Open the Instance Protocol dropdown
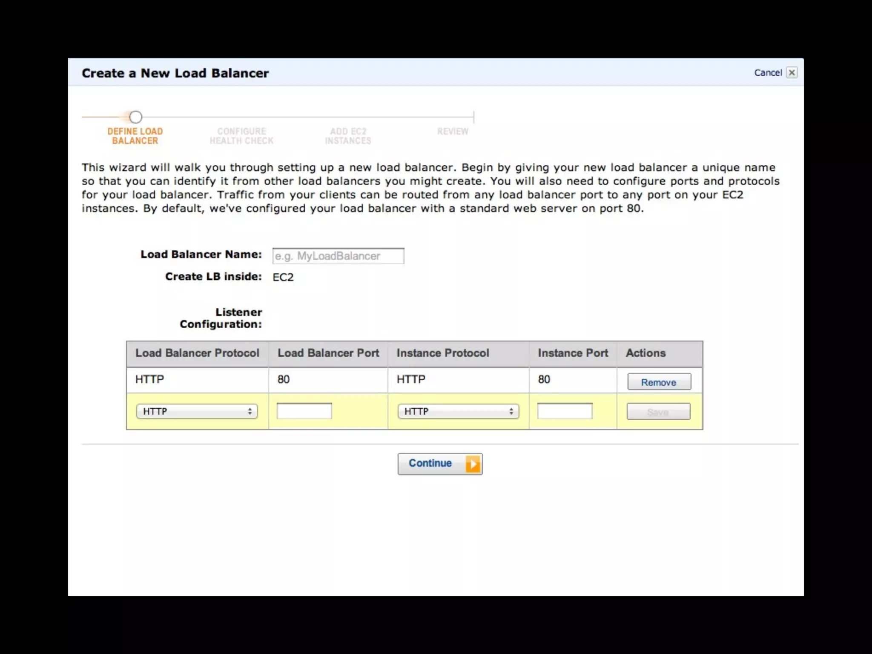872x654 pixels. (x=458, y=411)
